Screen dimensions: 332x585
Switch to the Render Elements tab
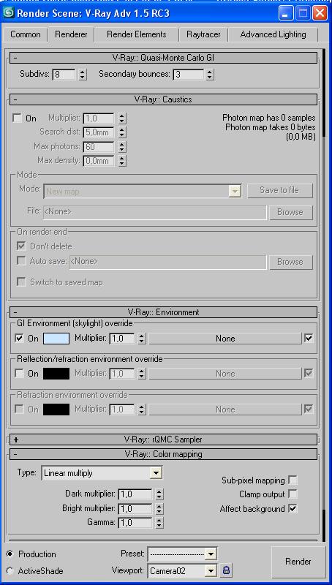[x=137, y=34]
